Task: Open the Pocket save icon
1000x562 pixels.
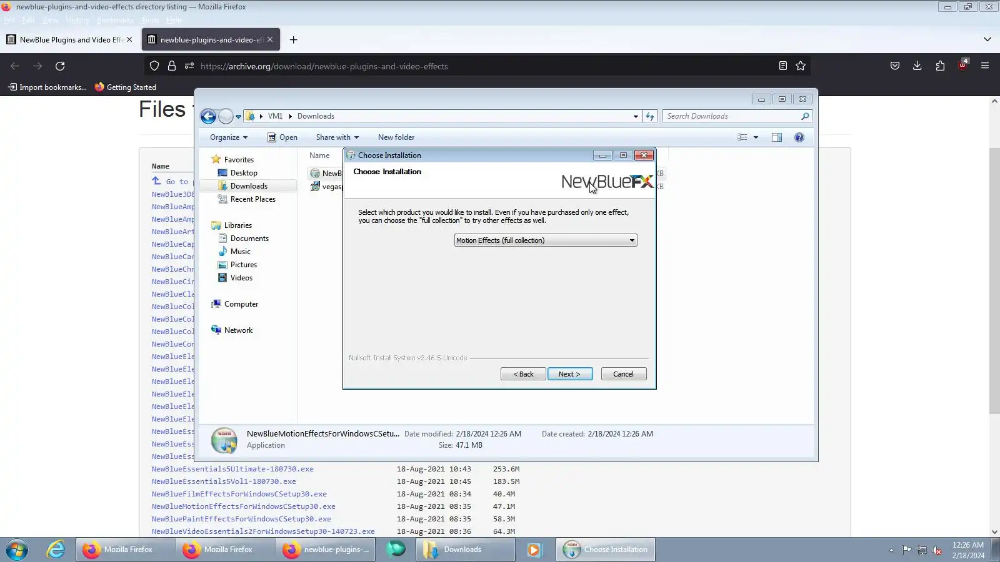Action: coord(895,66)
